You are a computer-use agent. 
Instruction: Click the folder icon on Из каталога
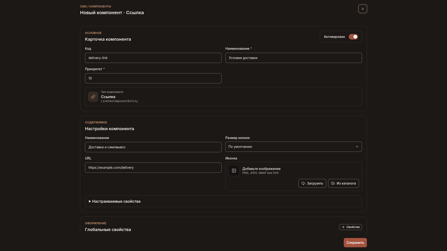(x=333, y=183)
